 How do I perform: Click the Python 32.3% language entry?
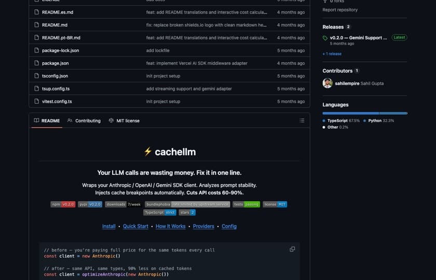tap(379, 120)
